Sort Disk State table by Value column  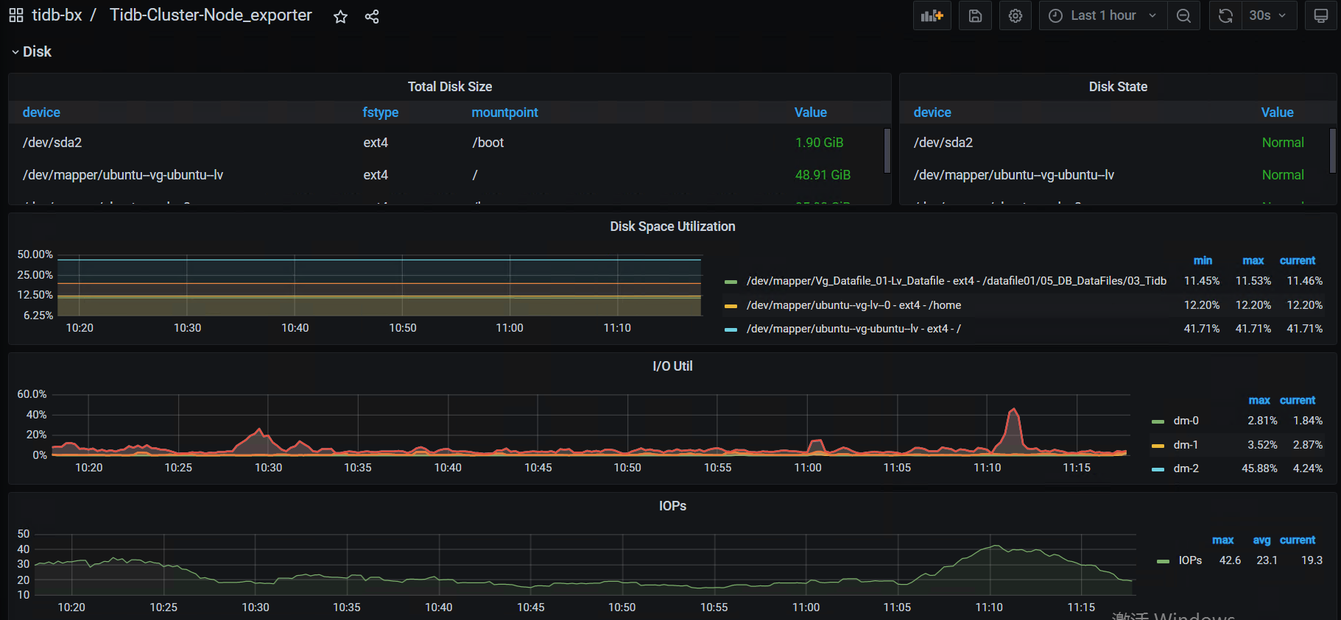point(1277,113)
